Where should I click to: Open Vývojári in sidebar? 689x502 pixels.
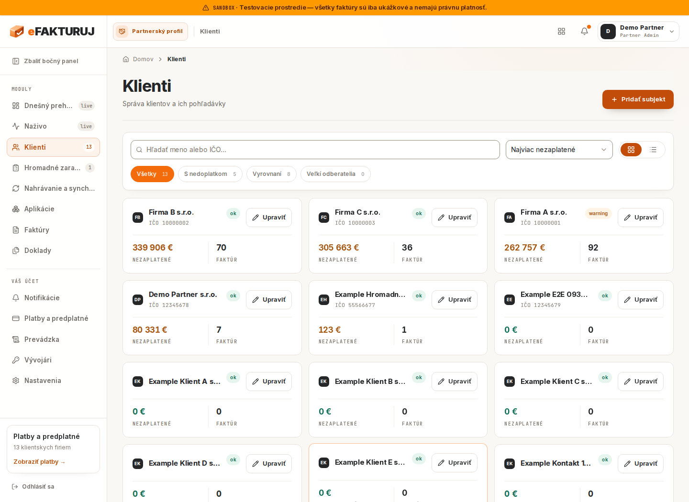[x=53, y=360]
